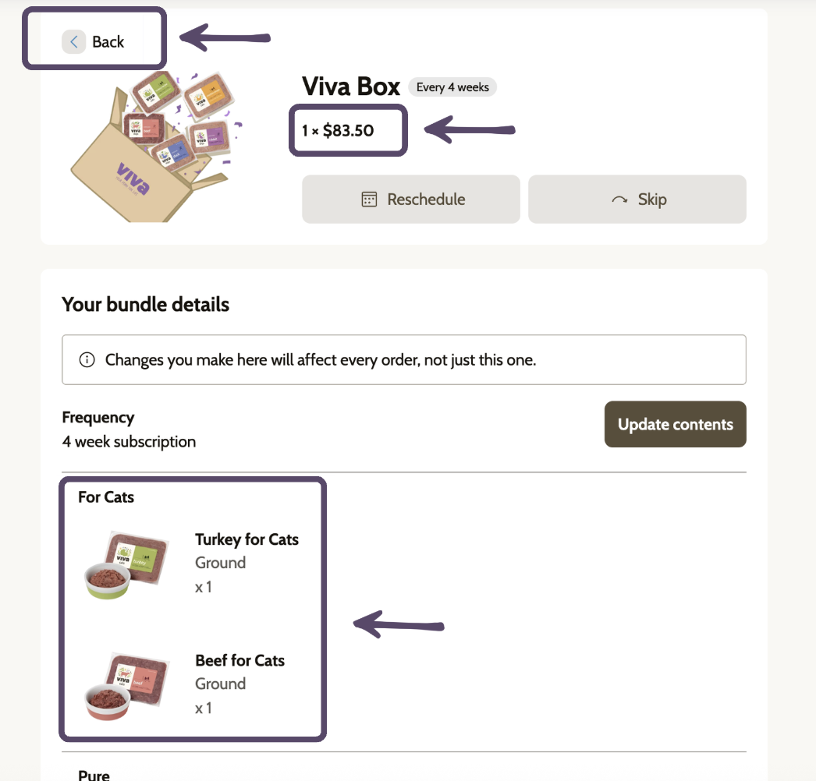Select the 1 × $83.50 price text
Screen dimensions: 816x781
(x=338, y=130)
